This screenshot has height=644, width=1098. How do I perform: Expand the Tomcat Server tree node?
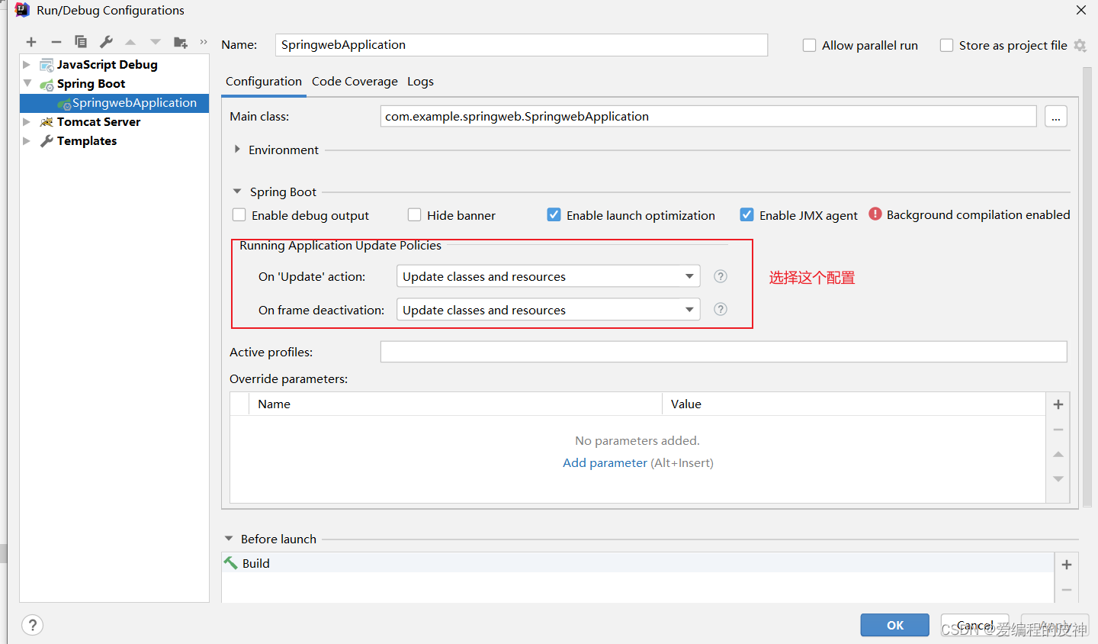tap(27, 121)
